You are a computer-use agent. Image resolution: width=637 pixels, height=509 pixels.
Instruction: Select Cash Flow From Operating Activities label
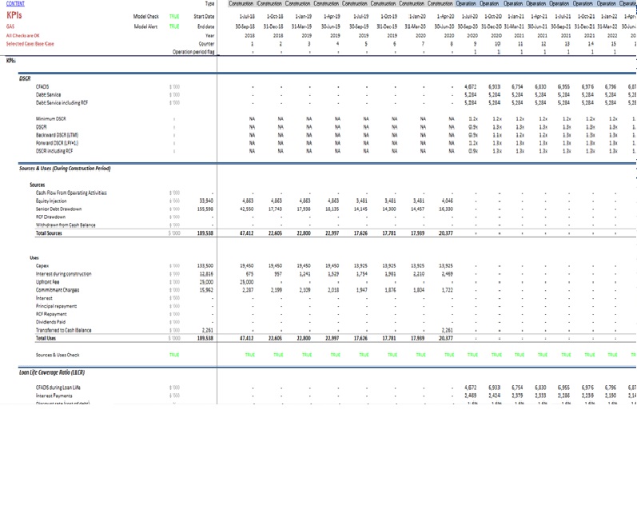pyautogui.click(x=71, y=193)
